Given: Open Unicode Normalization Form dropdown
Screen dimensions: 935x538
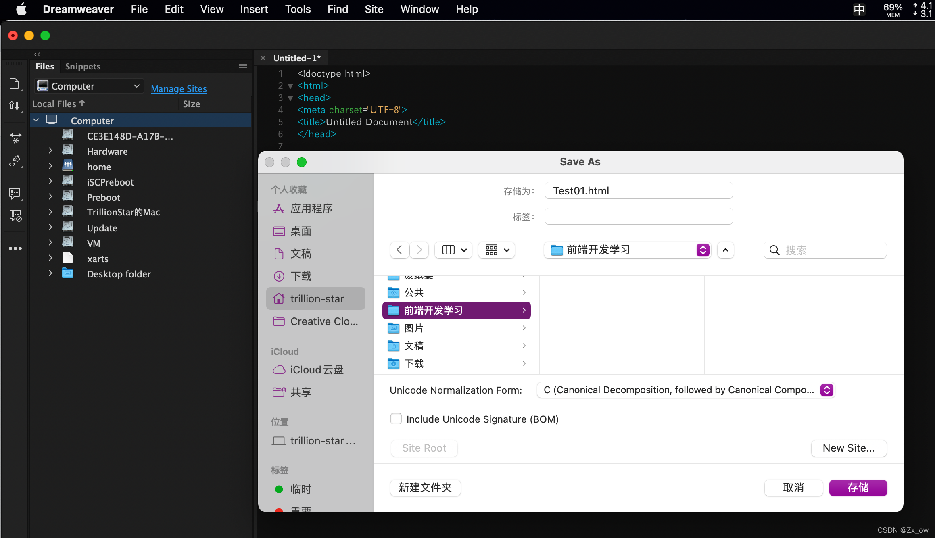Looking at the screenshot, I should [x=686, y=390].
